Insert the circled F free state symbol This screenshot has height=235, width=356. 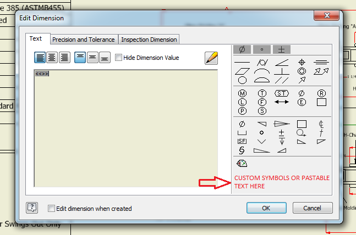click(262, 102)
